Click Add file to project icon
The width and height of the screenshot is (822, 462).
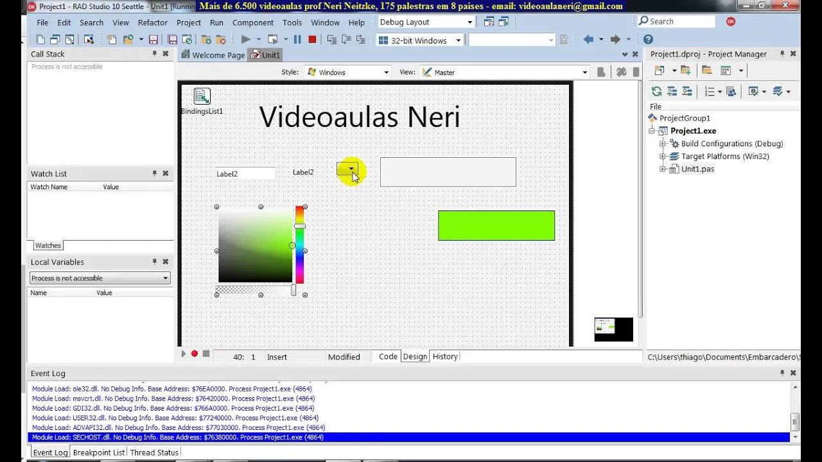[206, 40]
